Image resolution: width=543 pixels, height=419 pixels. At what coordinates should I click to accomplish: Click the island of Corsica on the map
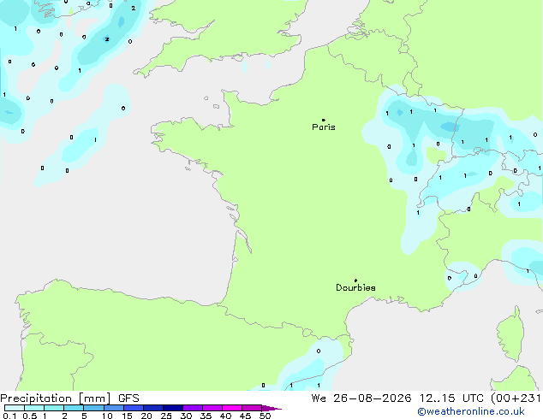tap(510, 335)
